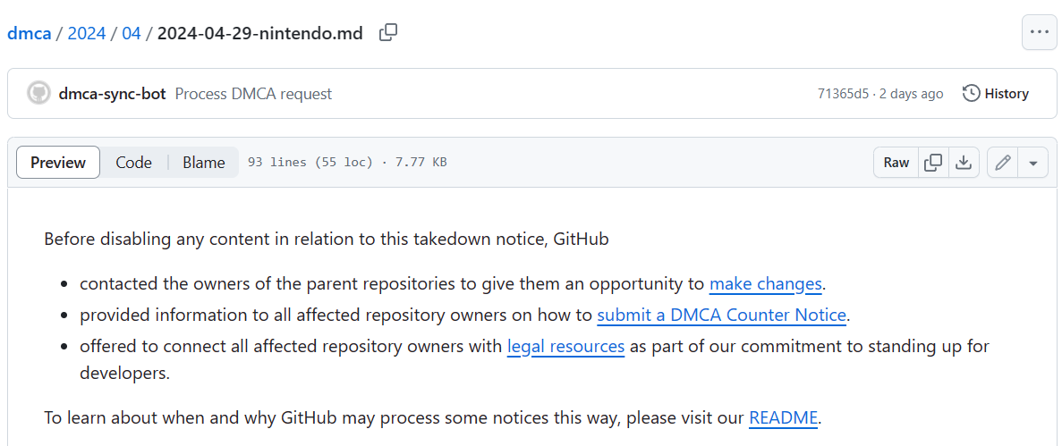Edit the file with pencil icon
Viewport: 1062px width, 446px height.
pos(1003,163)
